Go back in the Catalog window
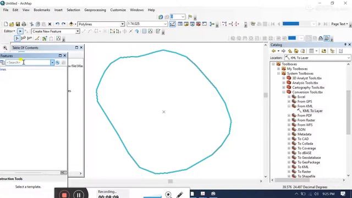 tap(273, 51)
